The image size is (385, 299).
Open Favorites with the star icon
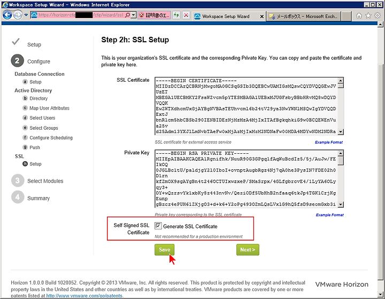click(x=368, y=15)
